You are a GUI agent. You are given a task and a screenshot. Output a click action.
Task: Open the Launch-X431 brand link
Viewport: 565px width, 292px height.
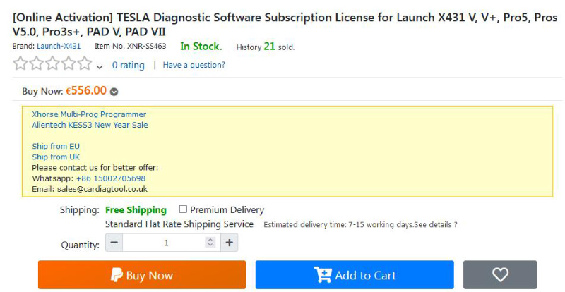(59, 46)
